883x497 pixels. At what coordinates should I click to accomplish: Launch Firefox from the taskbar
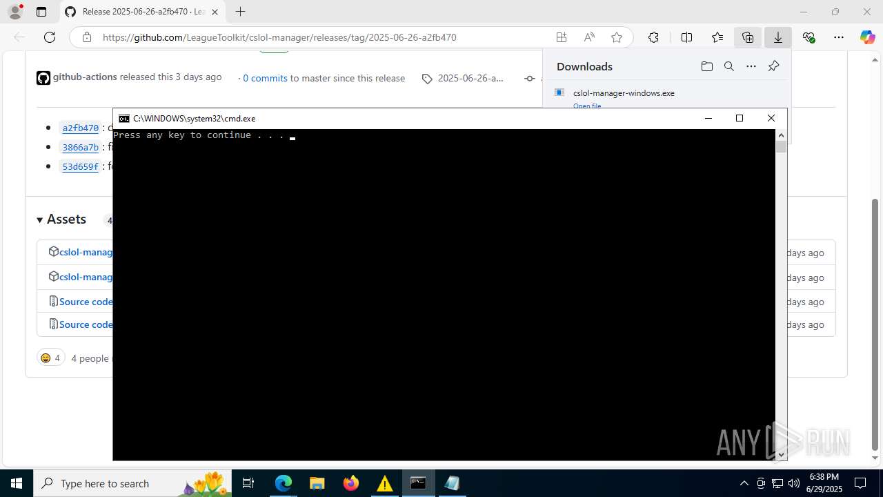click(x=350, y=483)
